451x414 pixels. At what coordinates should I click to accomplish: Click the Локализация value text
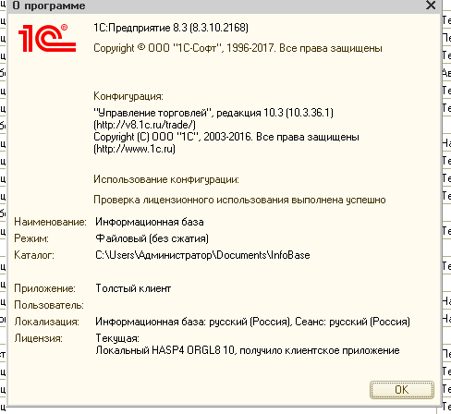252,322
